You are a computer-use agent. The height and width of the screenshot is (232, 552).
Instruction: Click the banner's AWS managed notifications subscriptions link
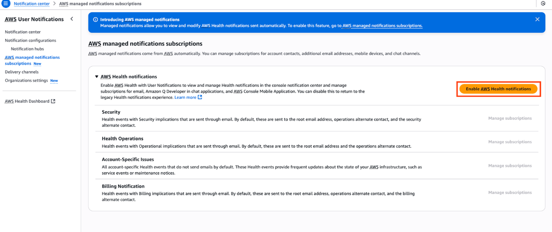[x=382, y=26]
